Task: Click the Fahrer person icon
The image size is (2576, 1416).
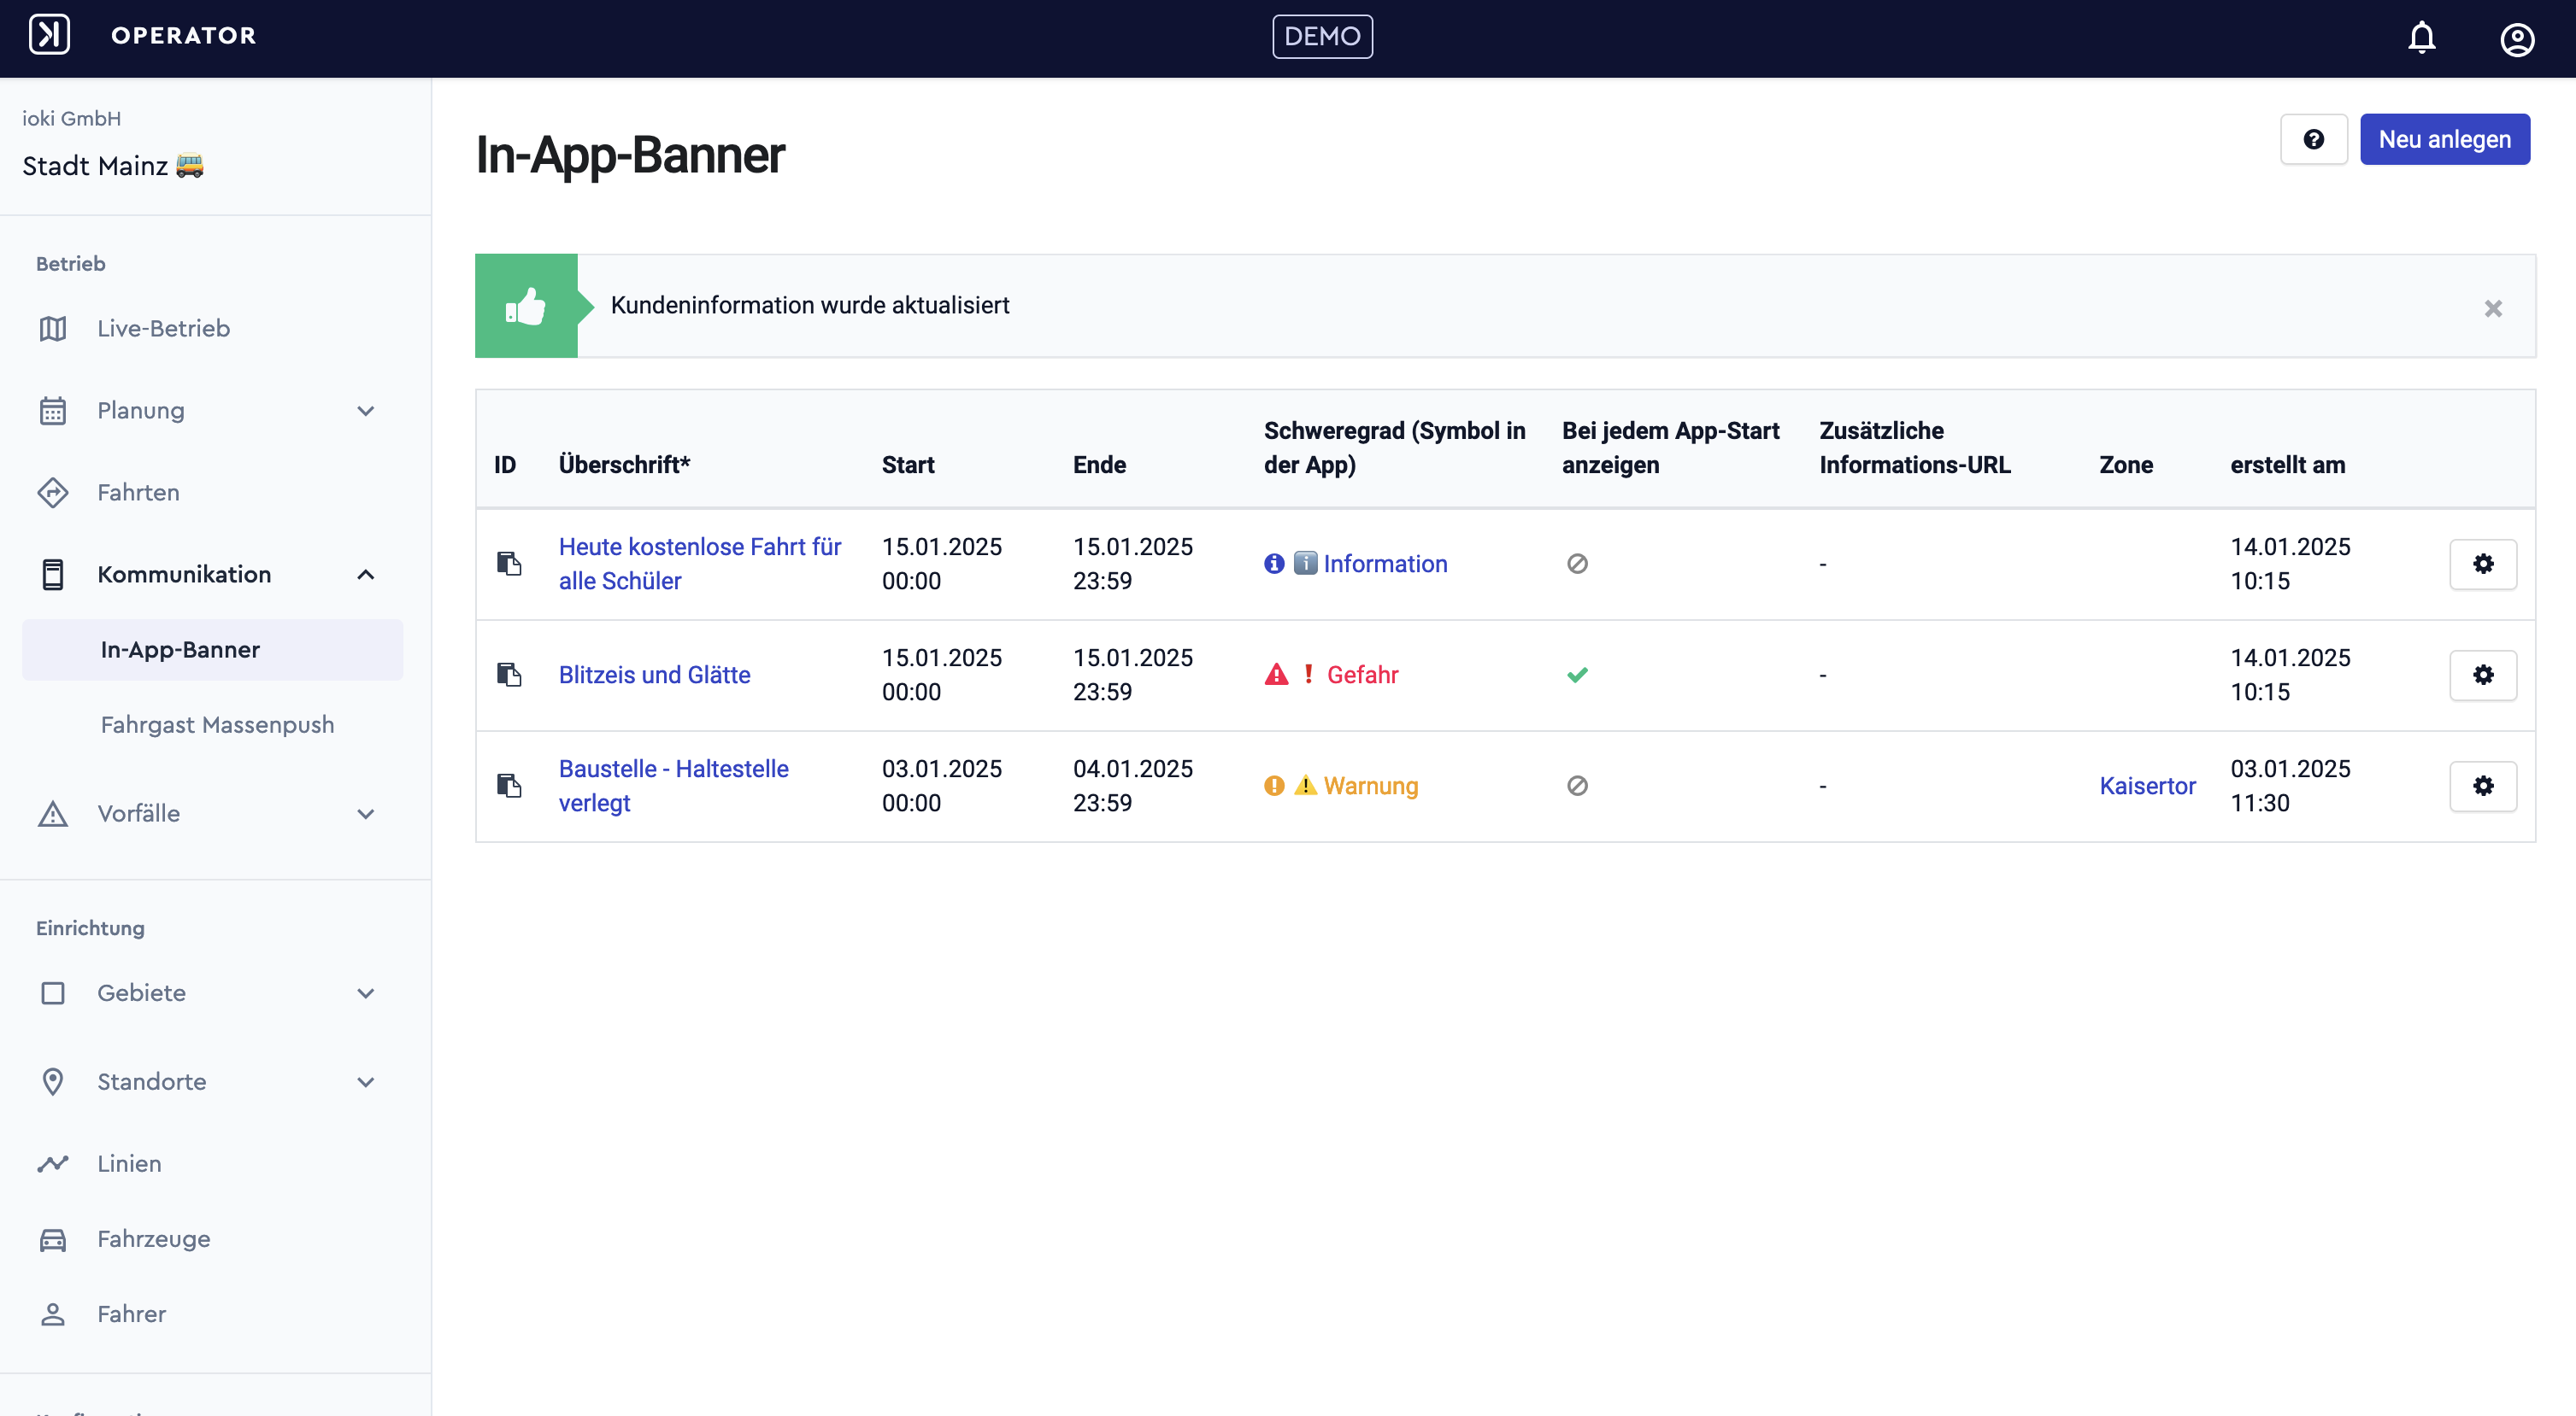Action: coord(53,1314)
